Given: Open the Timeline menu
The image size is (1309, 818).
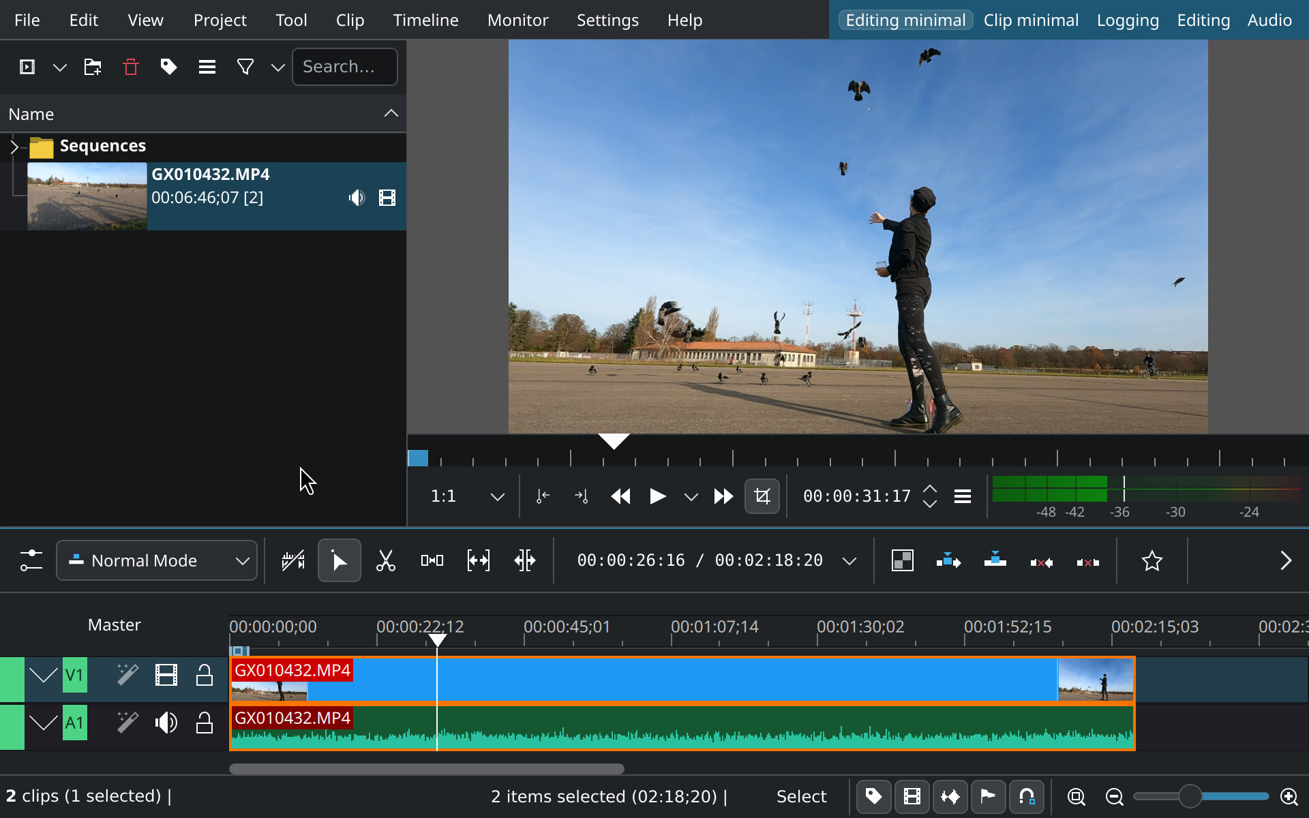Looking at the screenshot, I should 425,20.
